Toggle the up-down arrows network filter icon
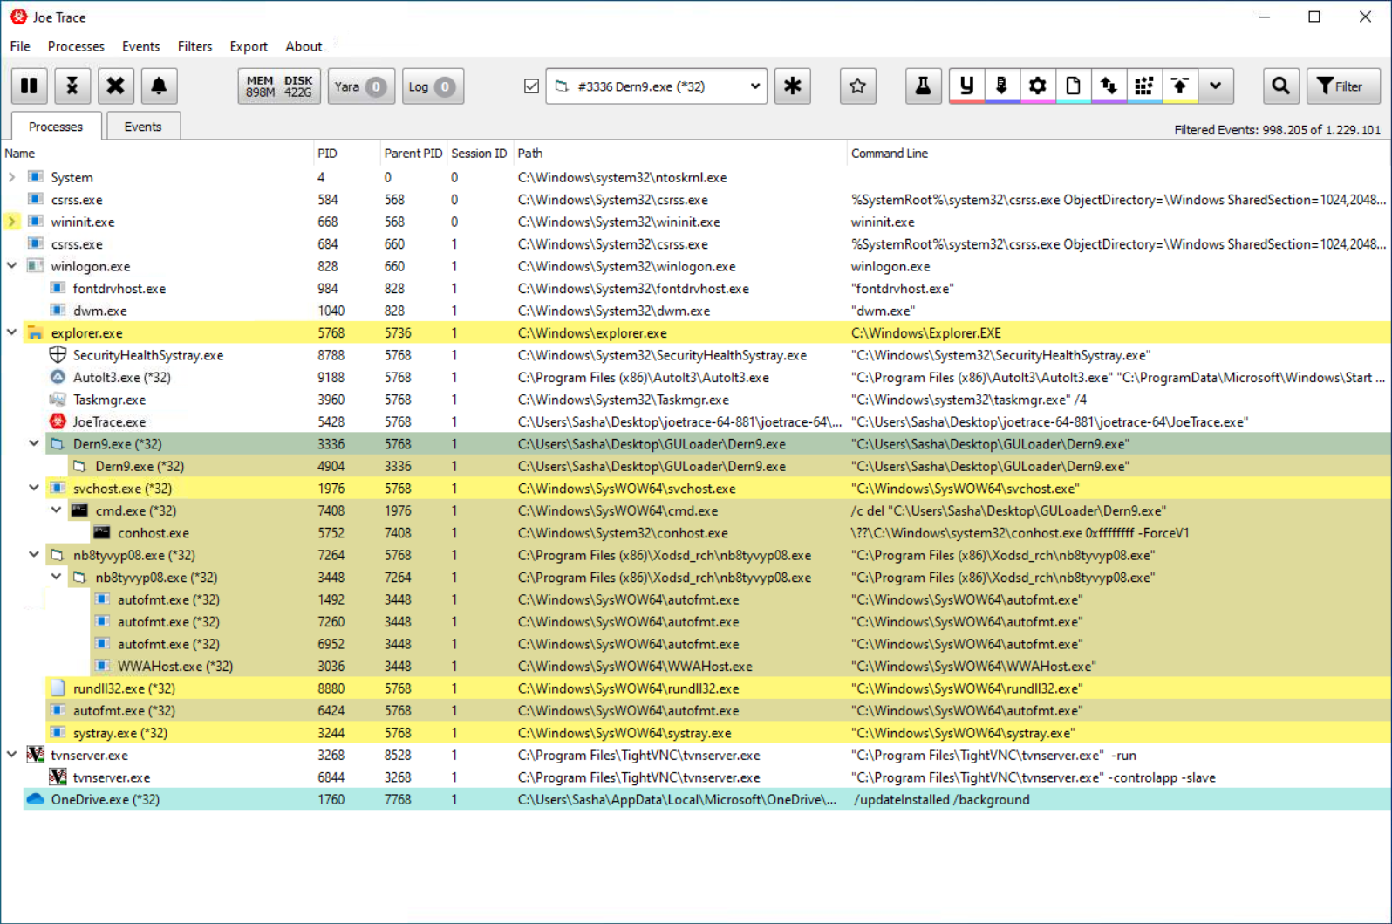This screenshot has width=1392, height=924. coord(1109,86)
